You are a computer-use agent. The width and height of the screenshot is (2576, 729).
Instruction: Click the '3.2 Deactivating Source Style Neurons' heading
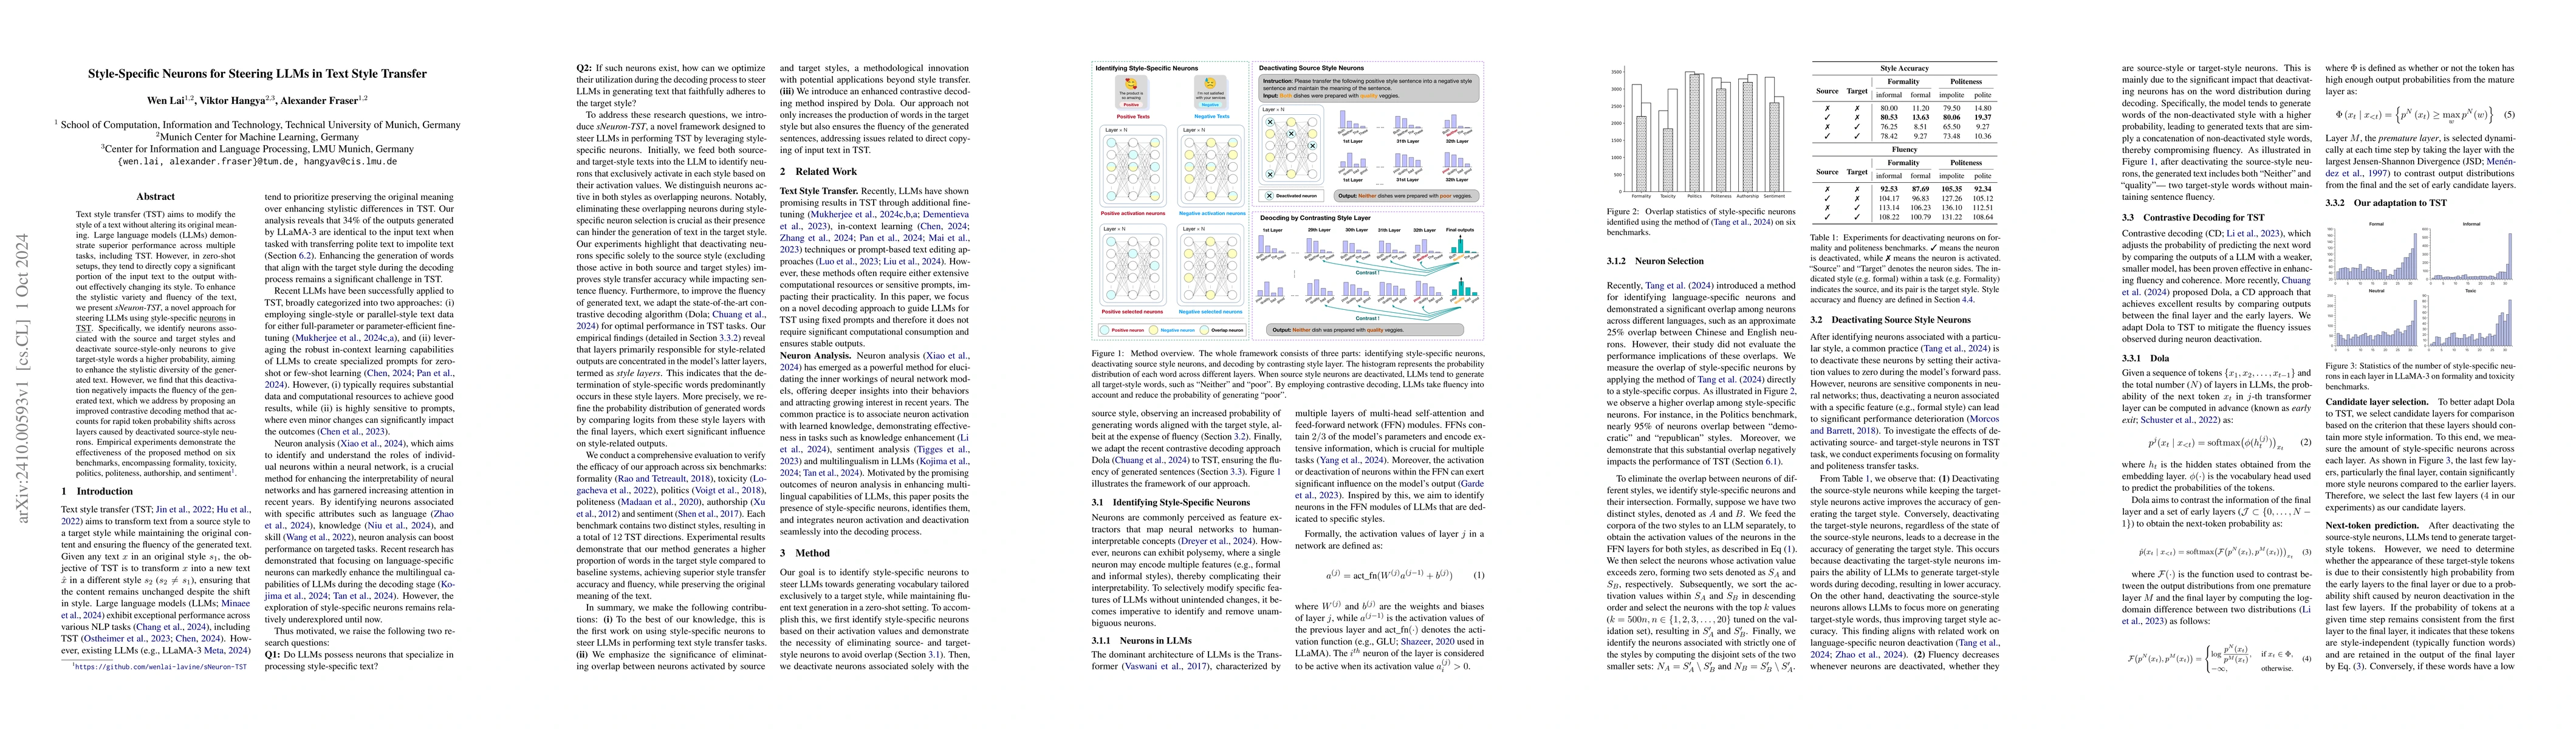pos(1890,320)
